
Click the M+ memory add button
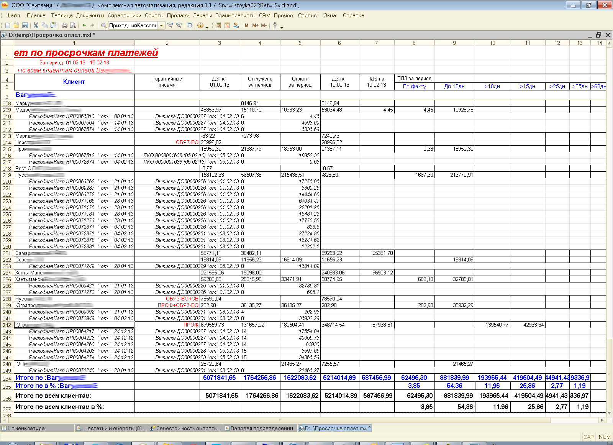255,25
